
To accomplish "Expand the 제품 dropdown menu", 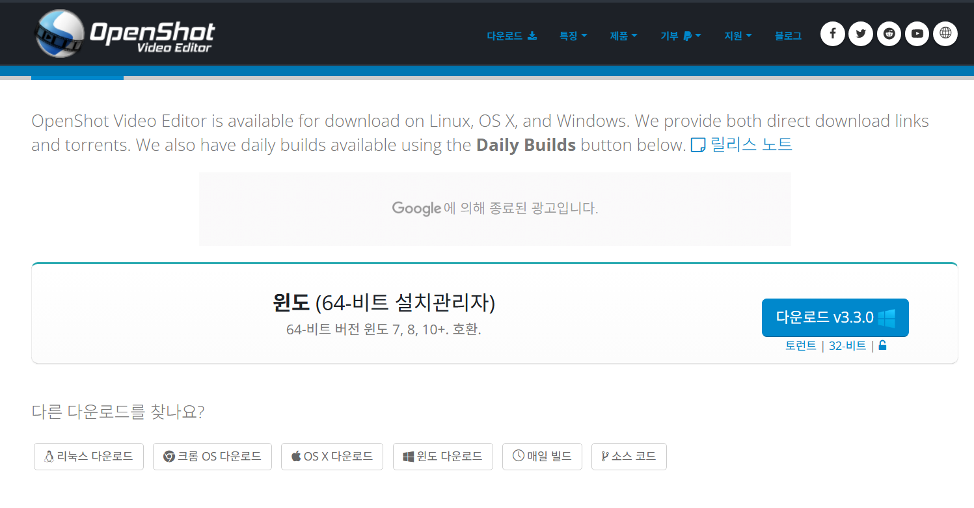I will coord(623,36).
